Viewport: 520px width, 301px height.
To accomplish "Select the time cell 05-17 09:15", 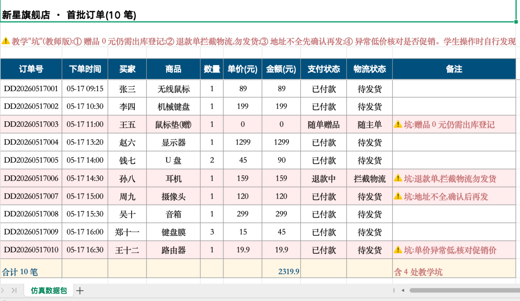I will point(85,89).
